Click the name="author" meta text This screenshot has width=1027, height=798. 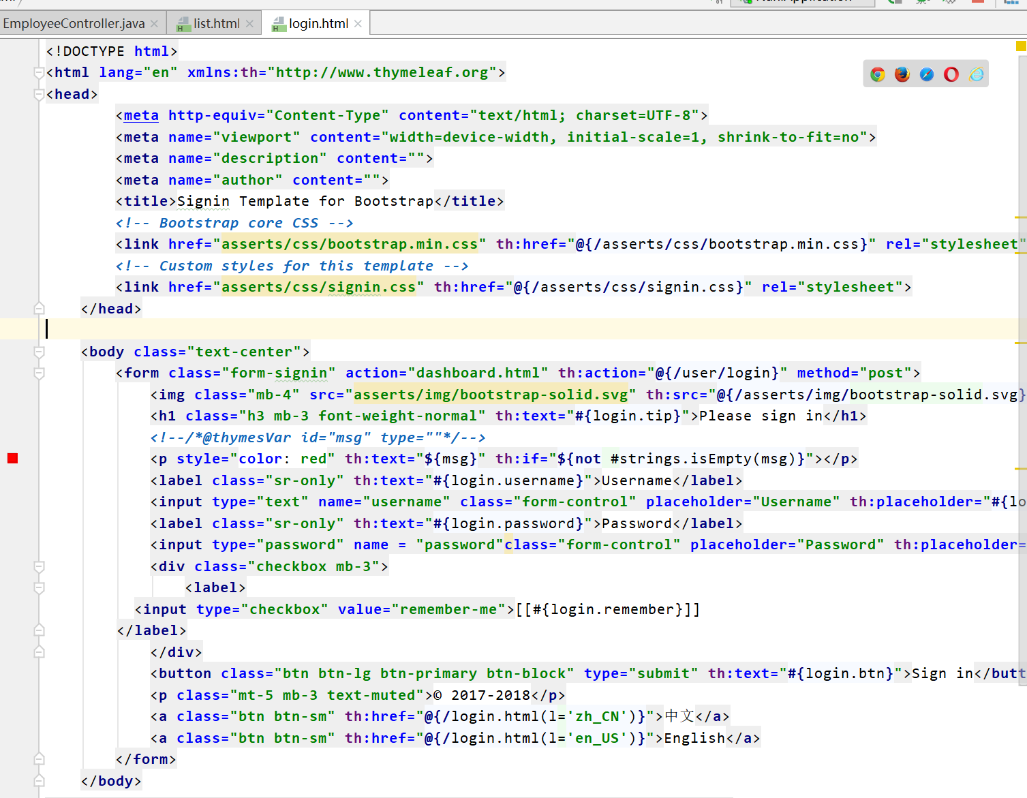(x=226, y=180)
